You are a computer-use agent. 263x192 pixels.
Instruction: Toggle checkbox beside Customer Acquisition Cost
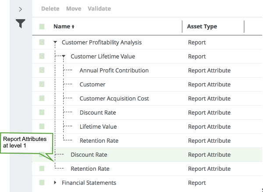coord(42,99)
